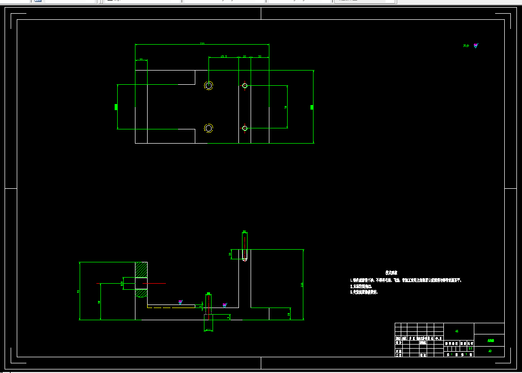522x373 pixels.
Task: Click the vertical 68 dimension
Action: (x=99, y=302)
